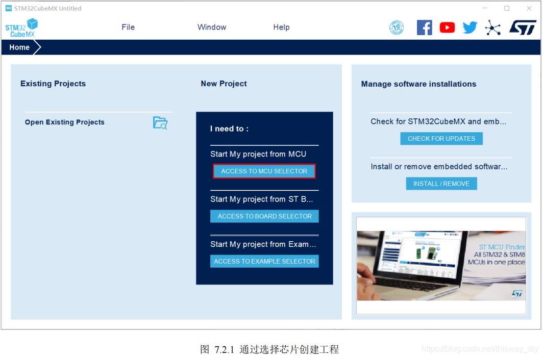
Task: Click the 'Existing Projects' heading
Action: tap(53, 84)
